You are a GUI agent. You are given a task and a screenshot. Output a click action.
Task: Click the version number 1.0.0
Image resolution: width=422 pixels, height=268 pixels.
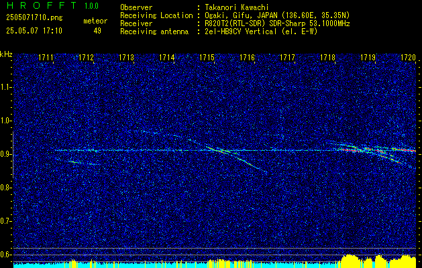91,6
